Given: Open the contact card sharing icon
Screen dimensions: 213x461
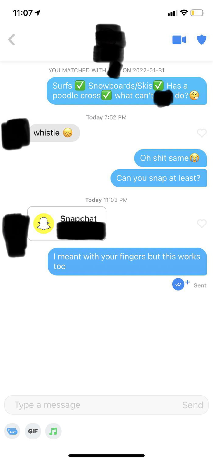Looking at the screenshot, I should [12, 431].
